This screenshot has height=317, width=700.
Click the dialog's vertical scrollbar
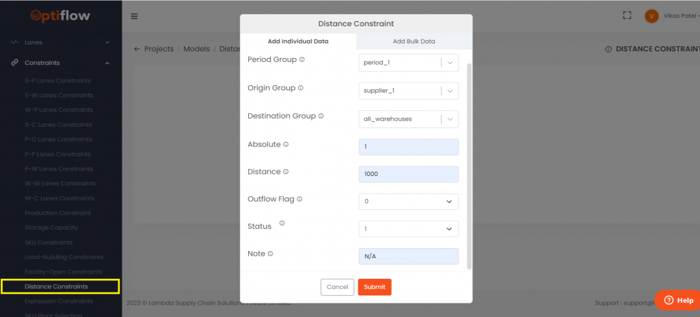(x=468, y=164)
